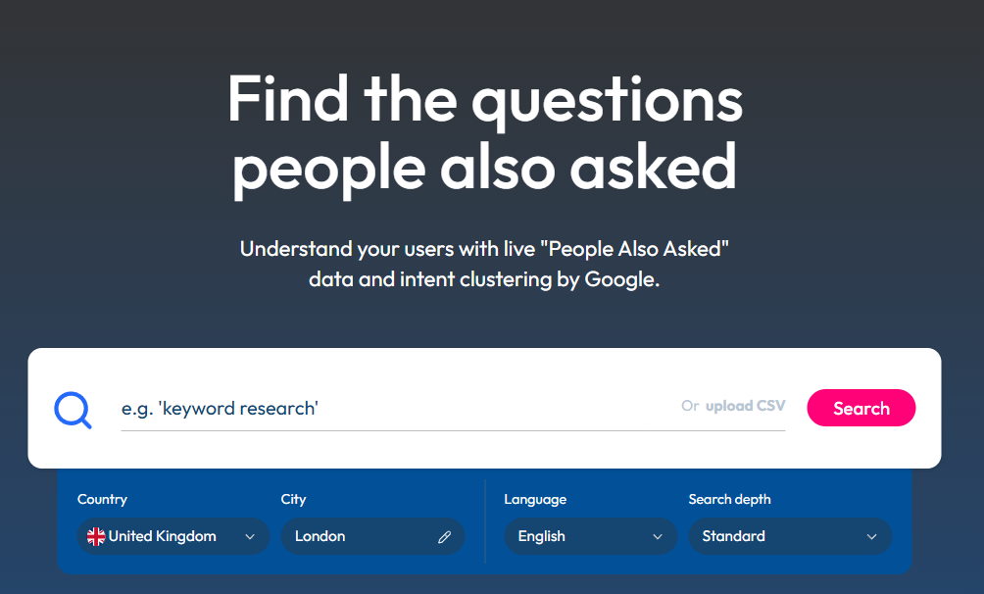The image size is (984, 594).
Task: Open the Language dropdown showing English
Action: [x=590, y=536]
